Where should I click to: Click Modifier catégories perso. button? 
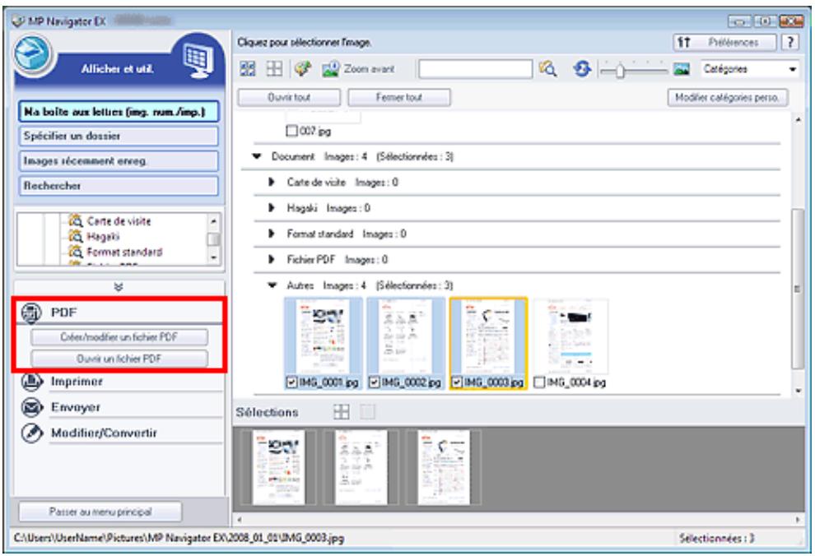click(x=727, y=97)
